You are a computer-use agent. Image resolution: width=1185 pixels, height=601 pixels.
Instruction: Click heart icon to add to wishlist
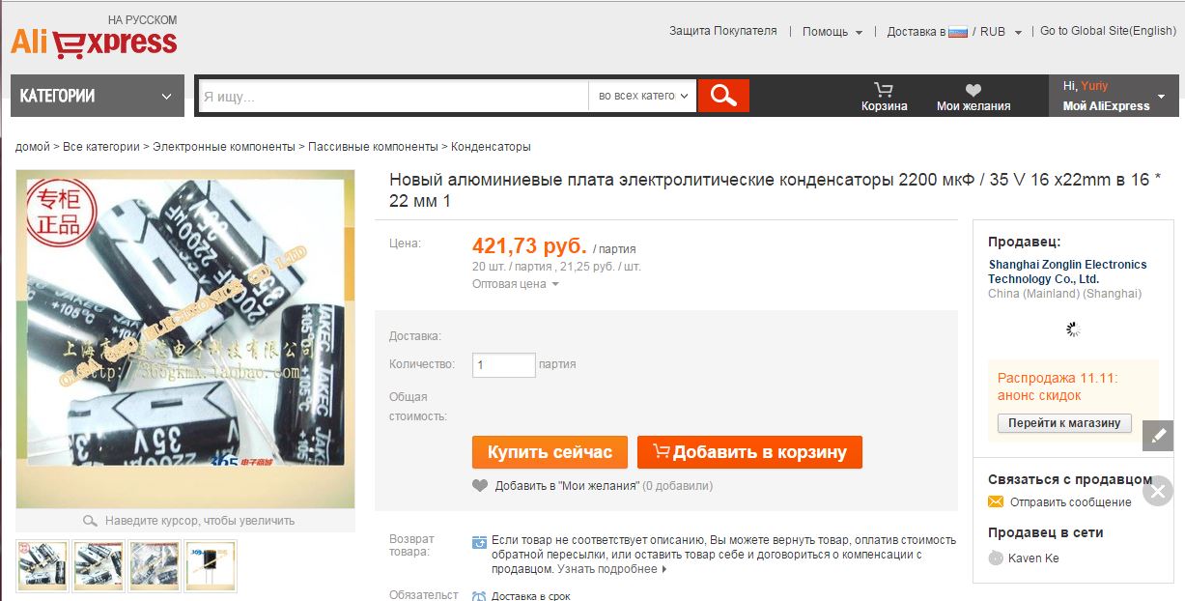(x=480, y=486)
